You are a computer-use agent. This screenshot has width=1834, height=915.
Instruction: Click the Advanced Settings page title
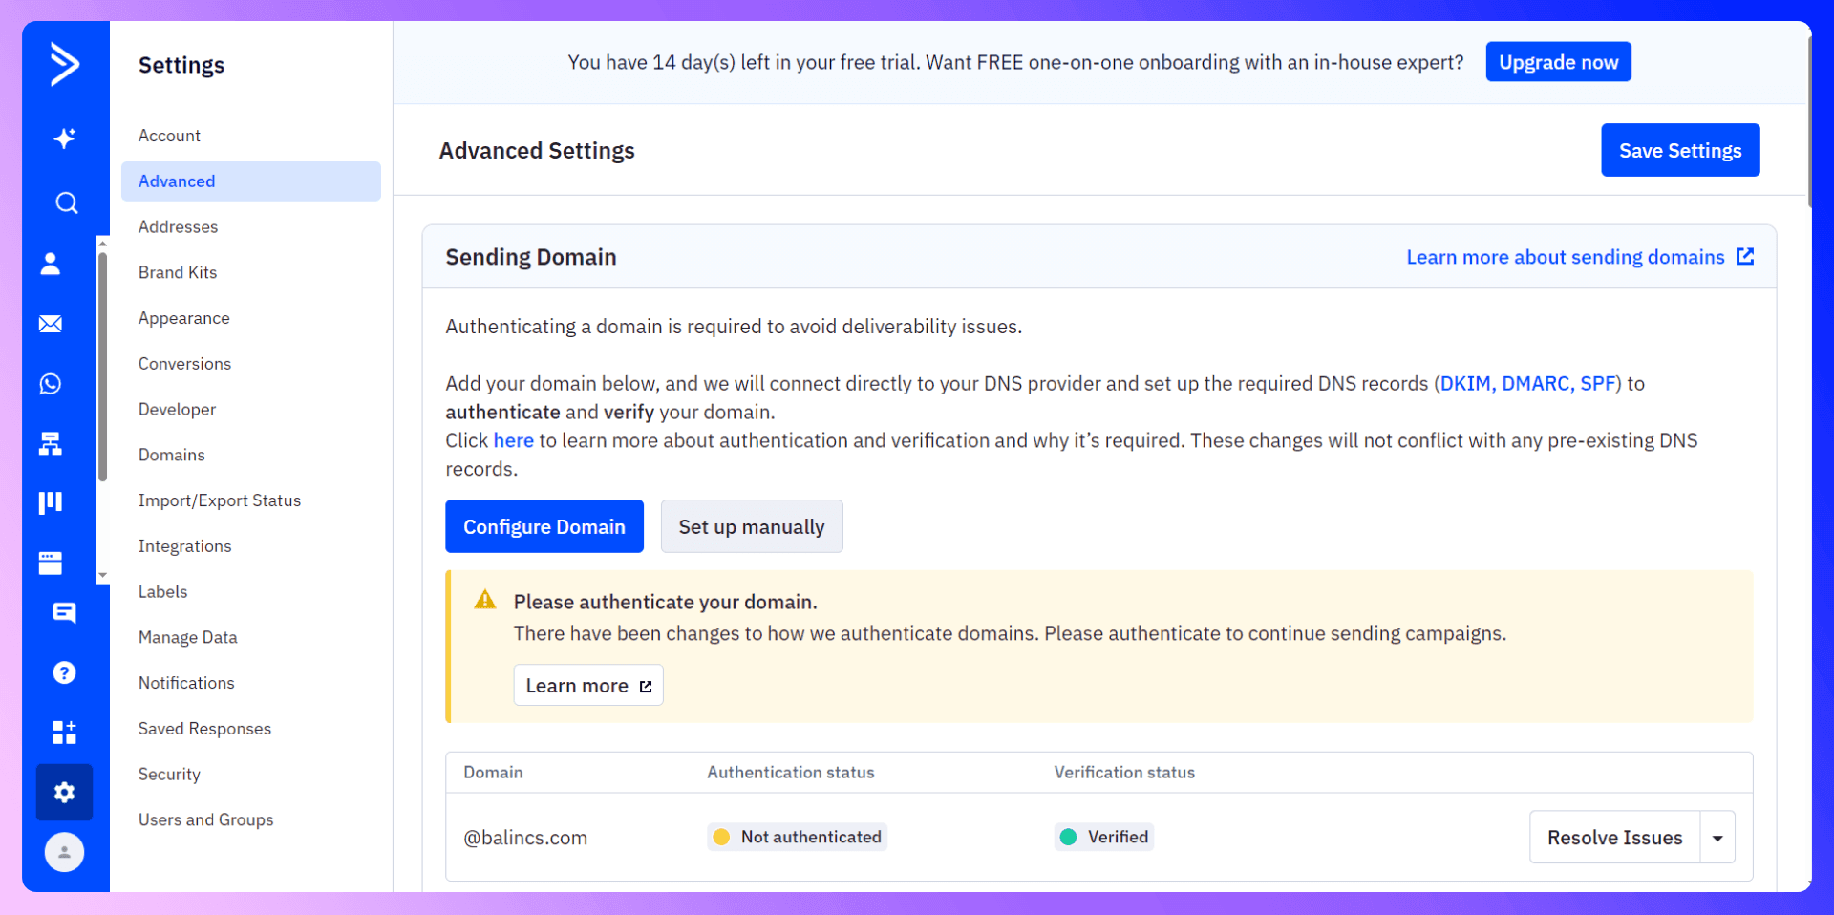pos(537,151)
